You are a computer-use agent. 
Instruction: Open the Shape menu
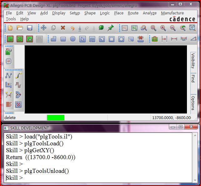[x=90, y=13]
